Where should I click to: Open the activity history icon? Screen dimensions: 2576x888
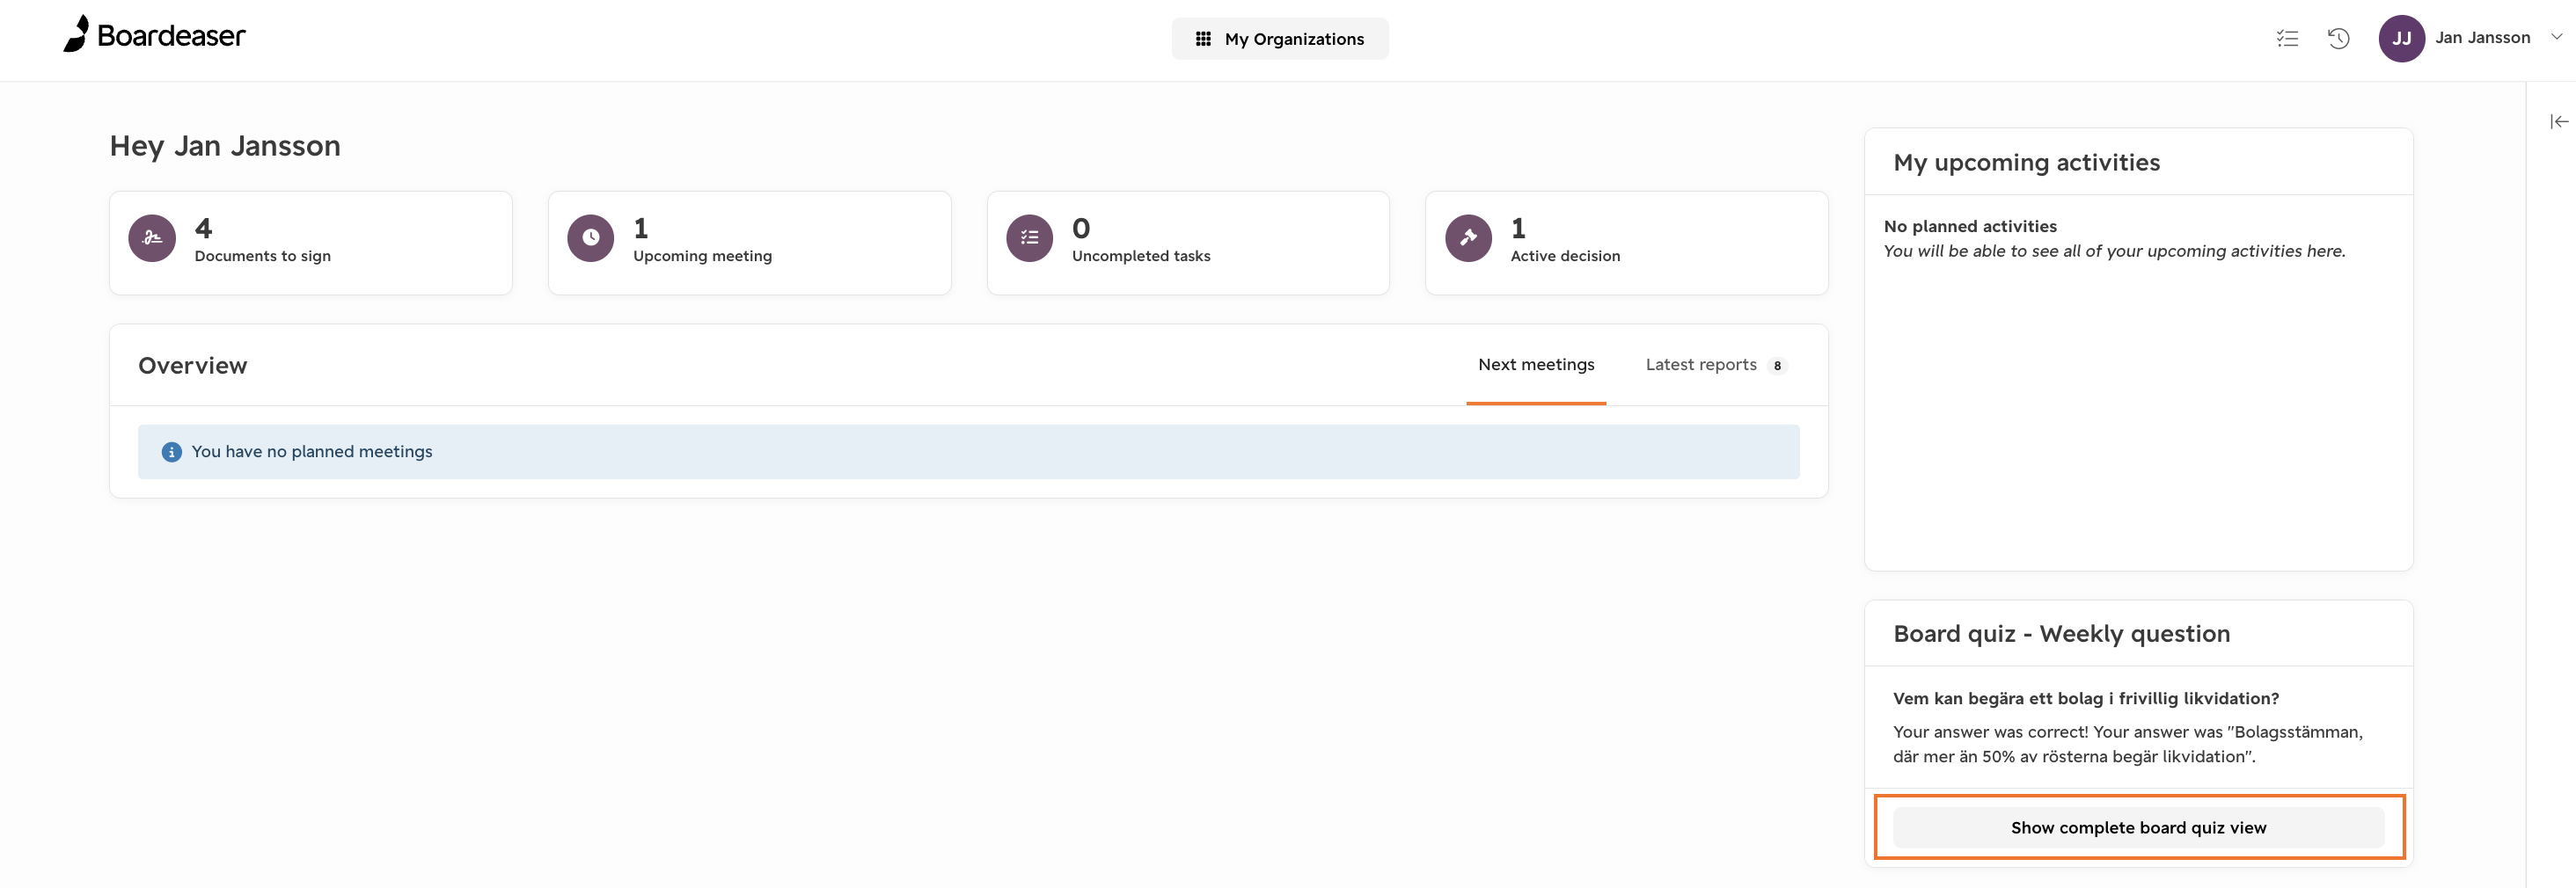[2339, 38]
